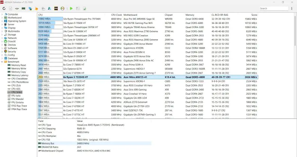Open the FPU SinJulia benchmark
The image size is (297, 157).
pyautogui.click(x=17, y=102)
